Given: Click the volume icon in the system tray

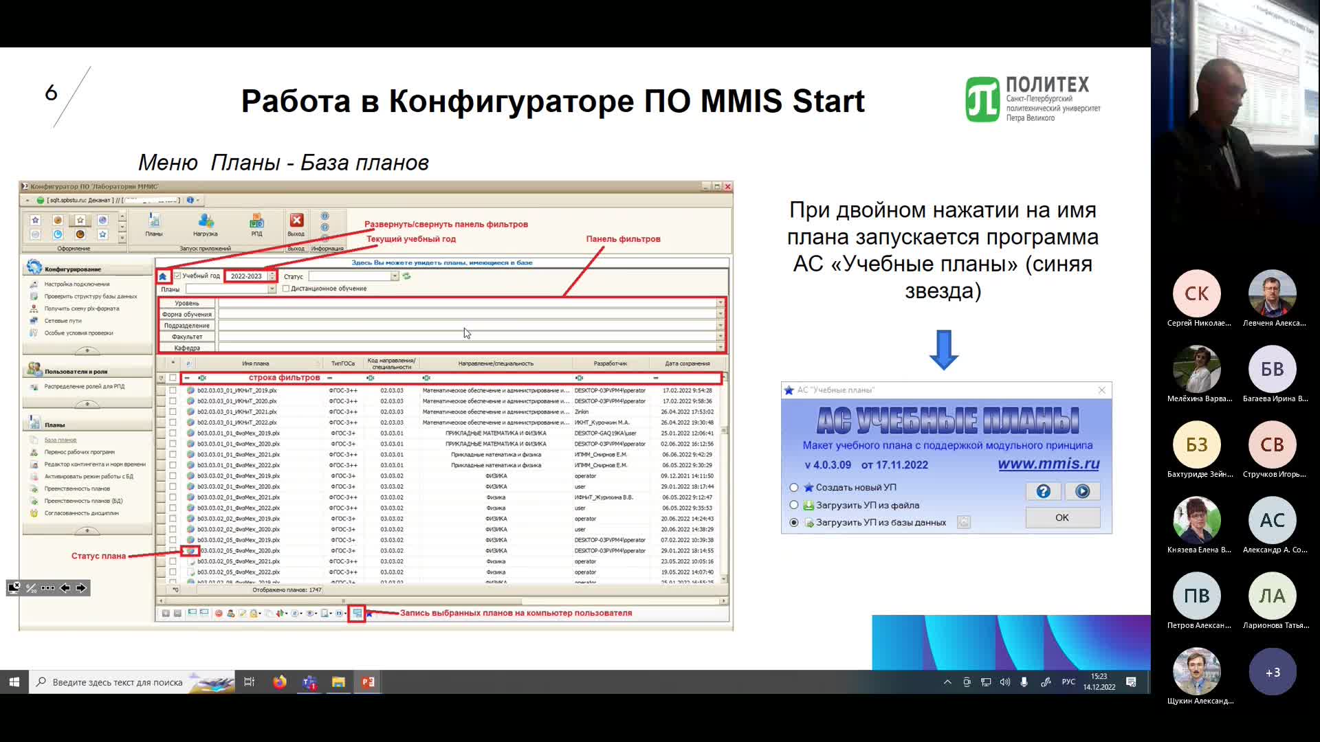Looking at the screenshot, I should pos(1004,682).
